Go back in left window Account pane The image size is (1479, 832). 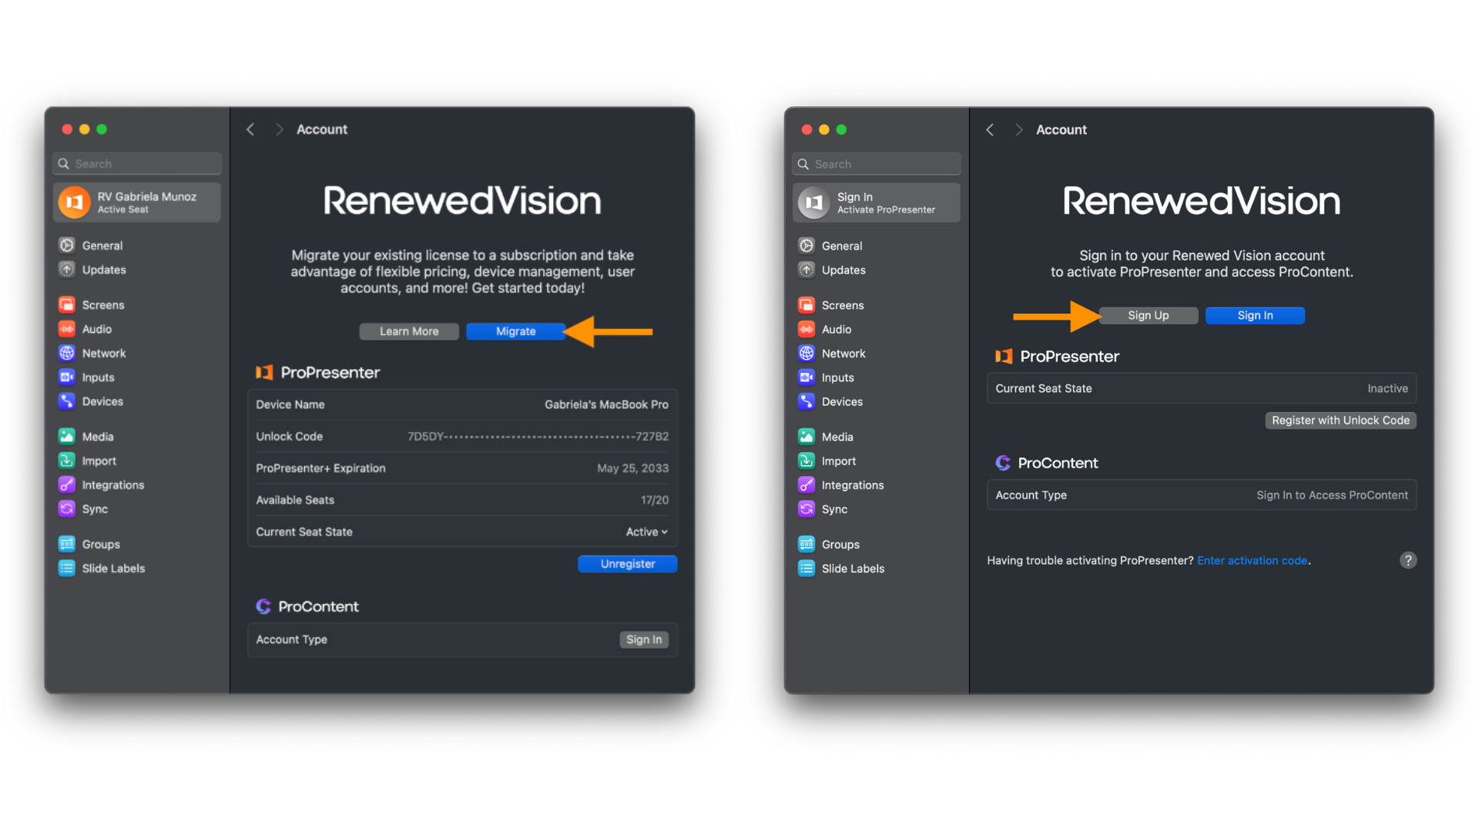250,129
